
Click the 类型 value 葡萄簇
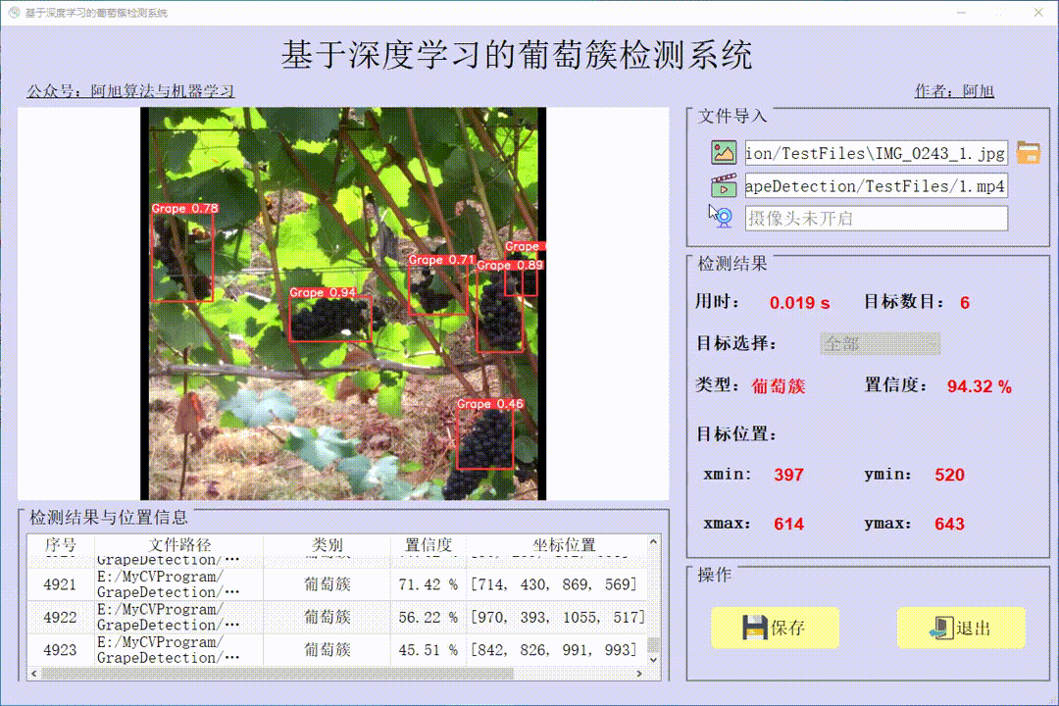pos(778,385)
